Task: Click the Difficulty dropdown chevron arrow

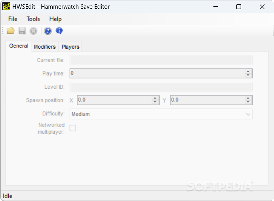Action: (248, 114)
